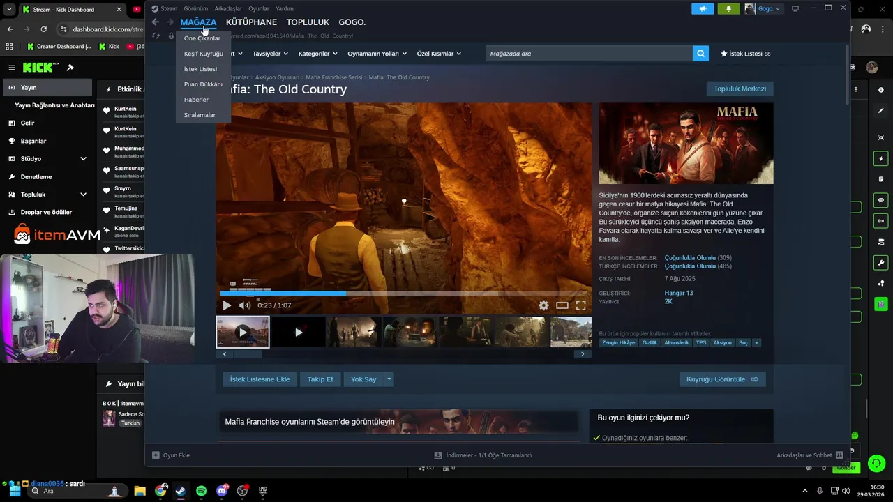Expand the Kategoriler dropdown
The height and width of the screenshot is (502, 893).
pyautogui.click(x=317, y=54)
